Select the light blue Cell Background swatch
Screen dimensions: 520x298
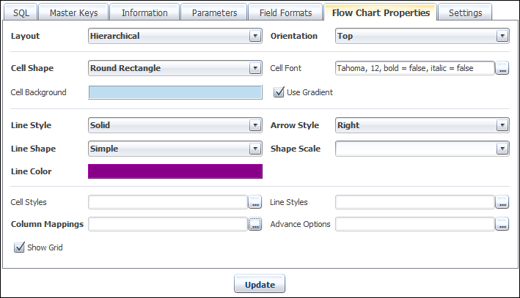175,92
